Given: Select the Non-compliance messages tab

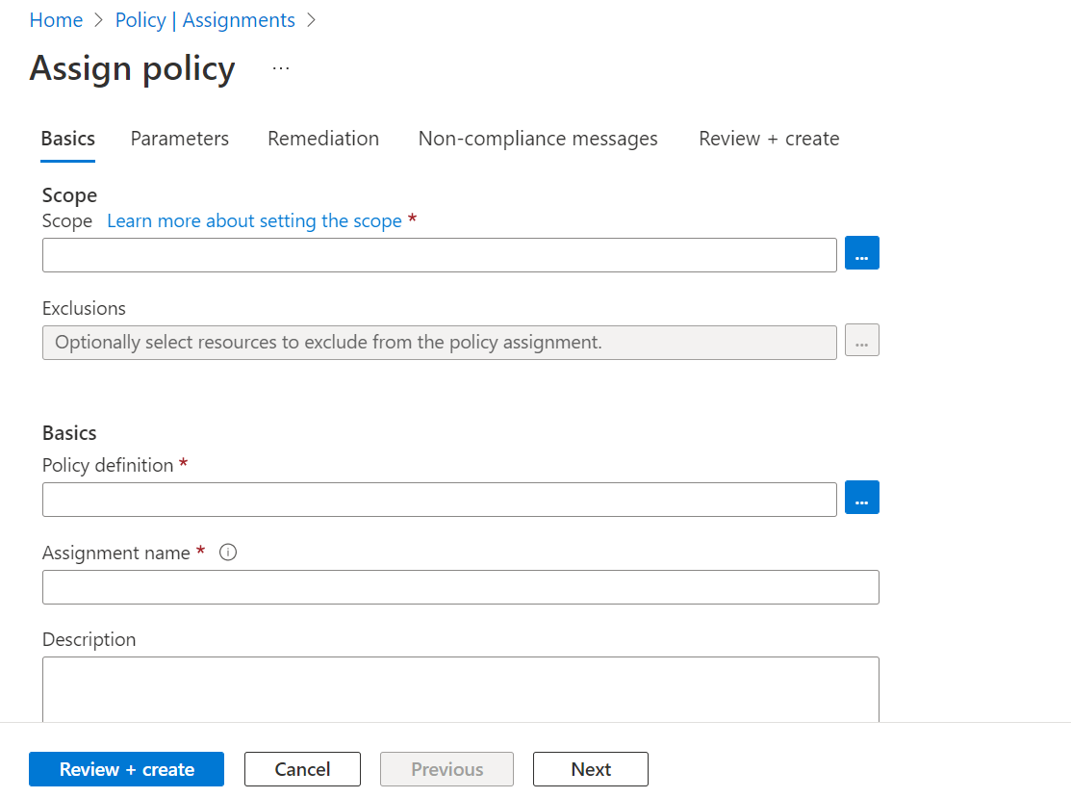Looking at the screenshot, I should [537, 139].
